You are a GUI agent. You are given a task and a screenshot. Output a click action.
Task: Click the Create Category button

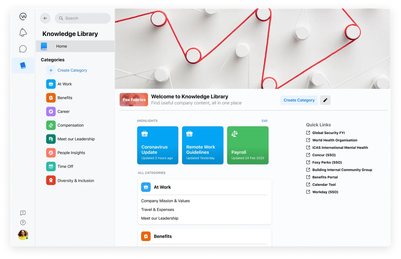tap(299, 100)
